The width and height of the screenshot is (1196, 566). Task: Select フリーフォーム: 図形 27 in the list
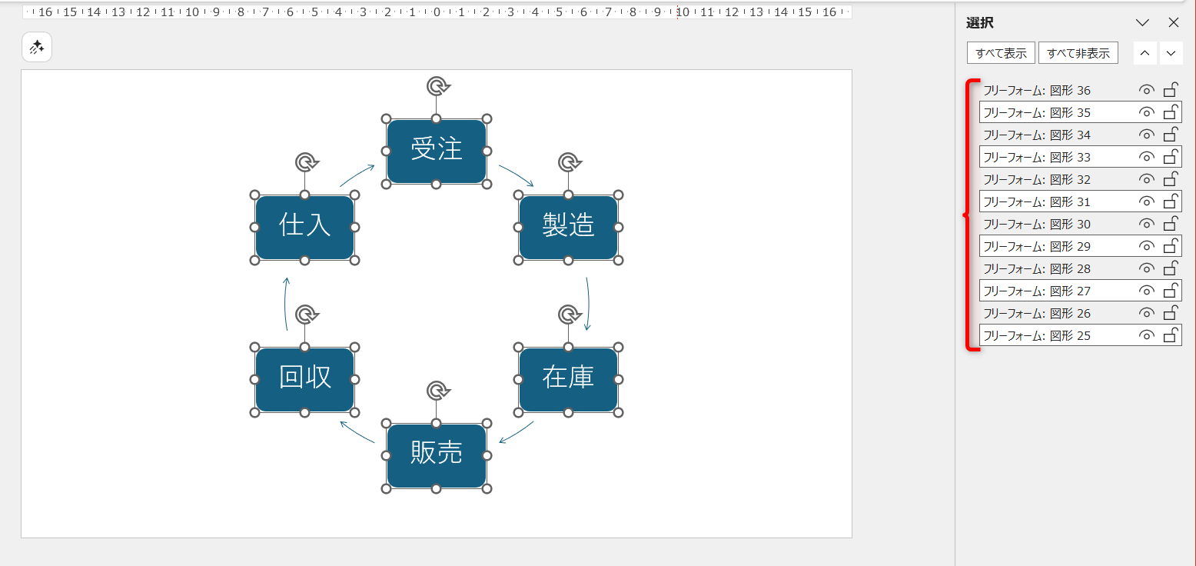1081,291
